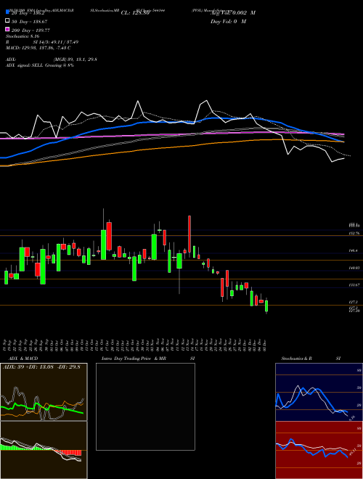Screen dimensions: 363x479
Task: Select the '50 Day = 138.67' legend text
Action: (30, 22)
